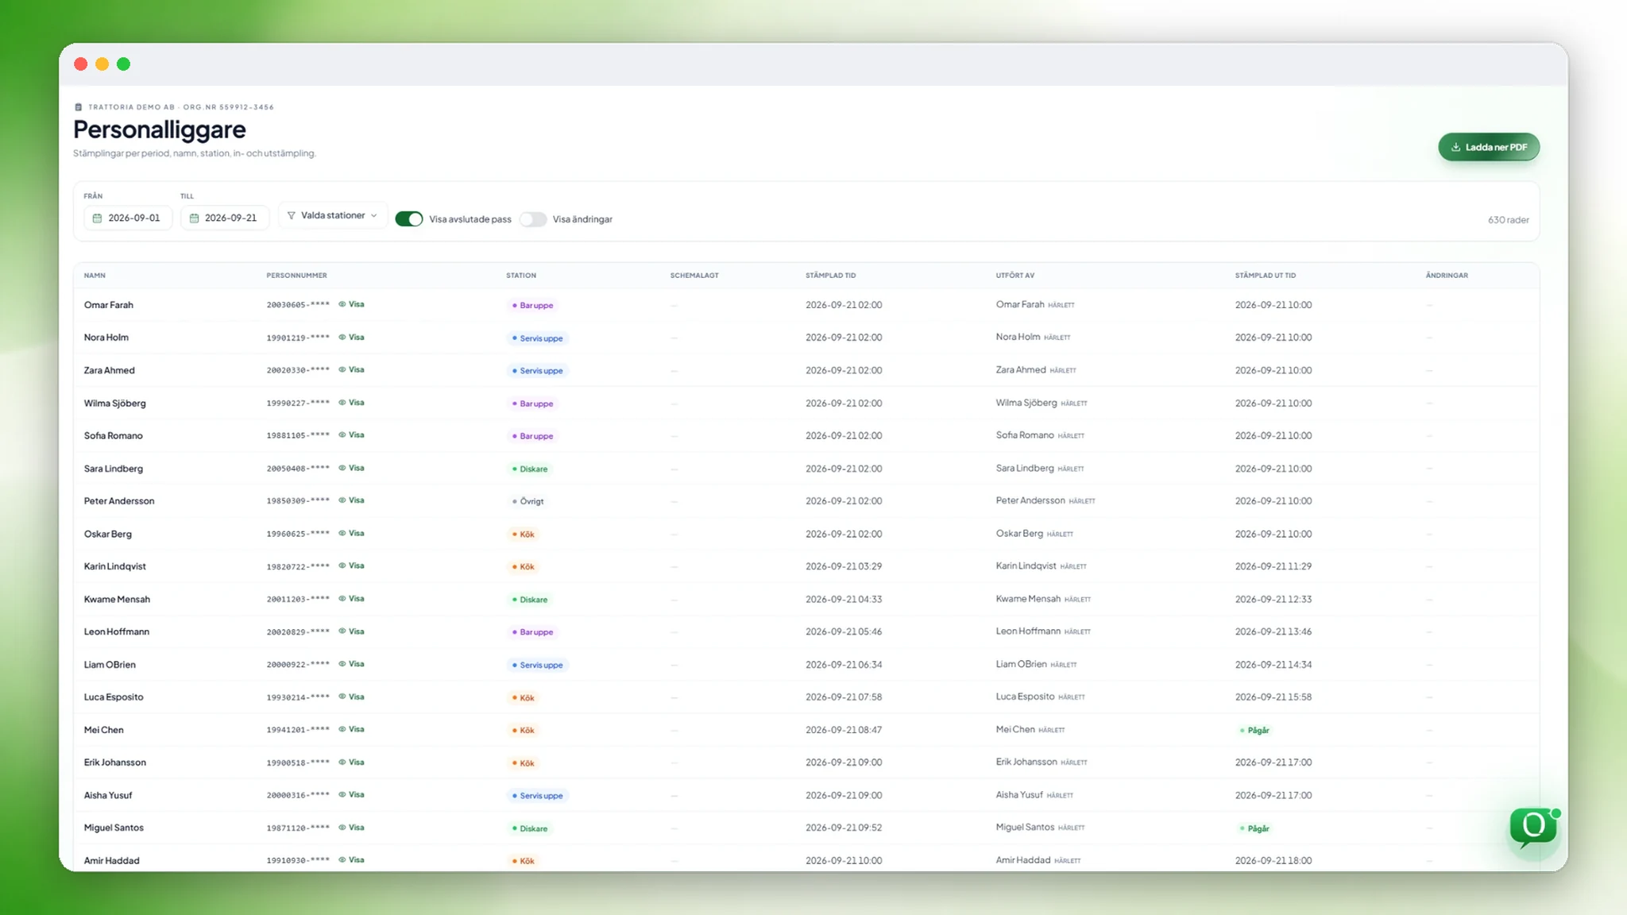Select the name Liam OBrien in Namn column
The height and width of the screenshot is (915, 1627).
(110, 664)
